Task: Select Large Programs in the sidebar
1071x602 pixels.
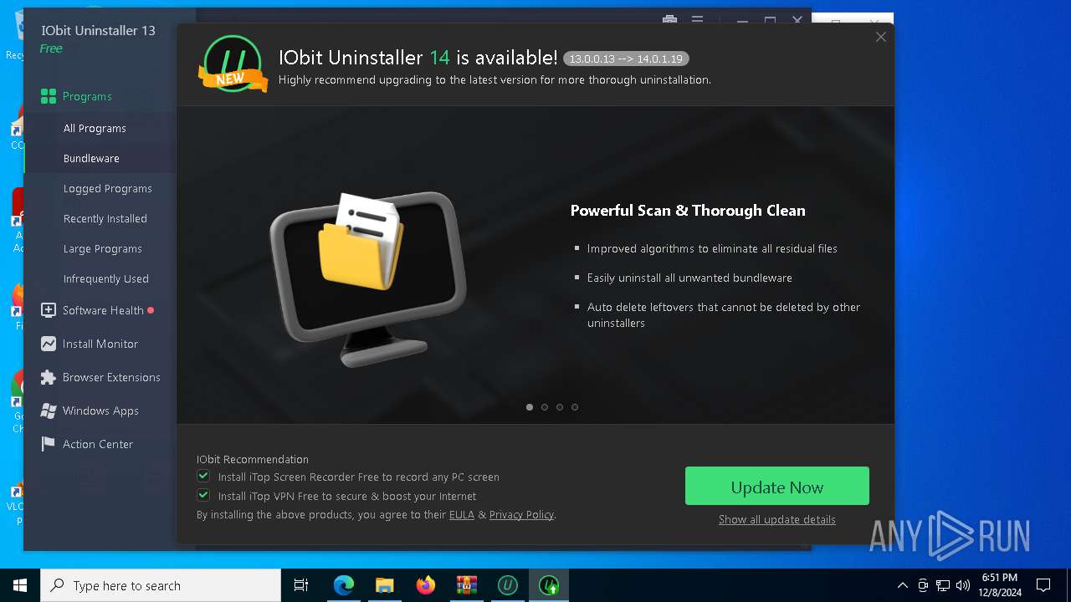Action: click(102, 248)
